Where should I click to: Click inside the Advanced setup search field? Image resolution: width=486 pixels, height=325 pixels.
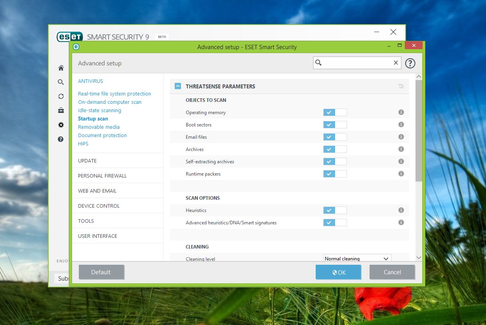click(357, 63)
